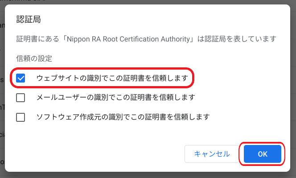296x178 pixels.
Task: Click the ウェブサイトの識別でこの証明書を信頼します label
Action: (112, 78)
